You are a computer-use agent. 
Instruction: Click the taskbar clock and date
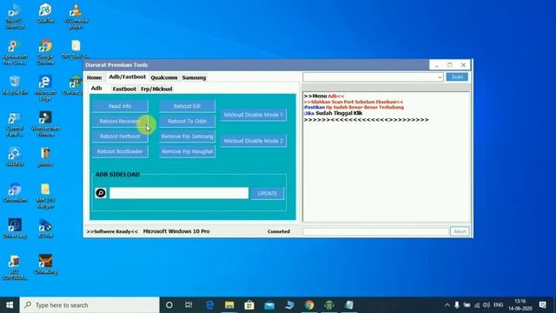(520, 305)
